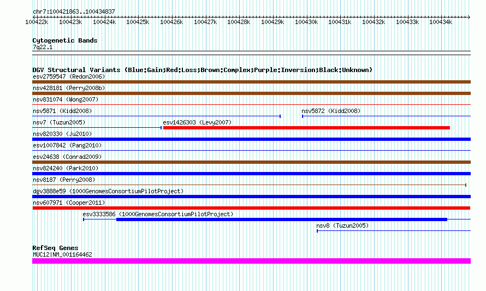Click the 100422k ruler tick label
Image resolution: width=486 pixels, height=291 pixels.
click(x=37, y=22)
